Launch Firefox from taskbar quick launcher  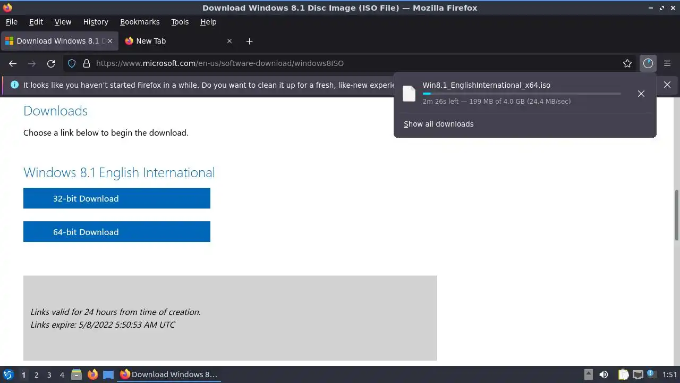click(x=92, y=374)
